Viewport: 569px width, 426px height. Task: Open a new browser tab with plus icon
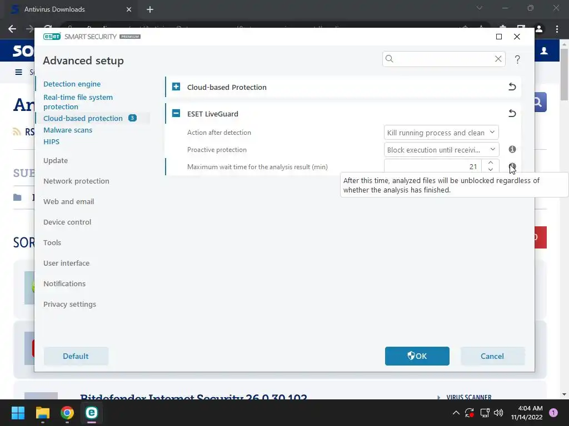coord(150,9)
